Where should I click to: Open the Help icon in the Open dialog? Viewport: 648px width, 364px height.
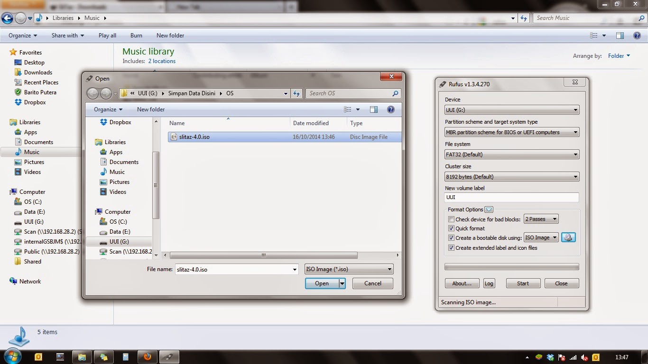(x=391, y=109)
